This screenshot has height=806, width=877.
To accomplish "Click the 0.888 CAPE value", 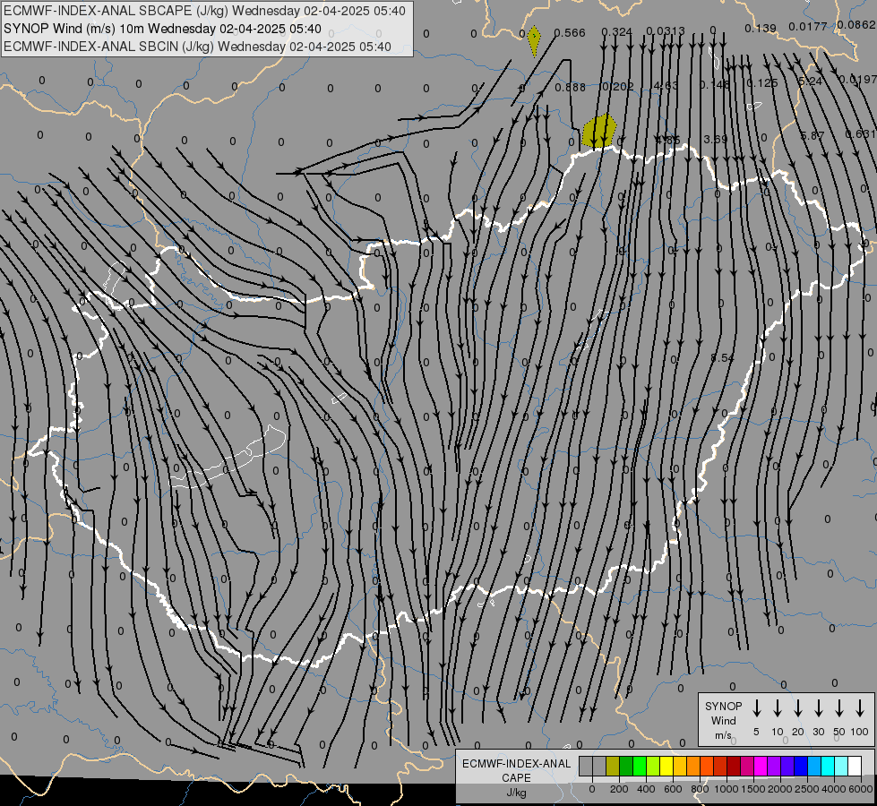I will tap(570, 87).
